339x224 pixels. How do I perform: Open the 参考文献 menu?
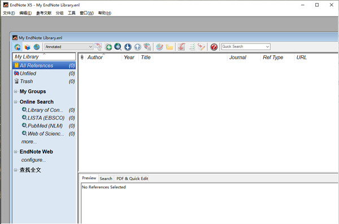pos(44,13)
